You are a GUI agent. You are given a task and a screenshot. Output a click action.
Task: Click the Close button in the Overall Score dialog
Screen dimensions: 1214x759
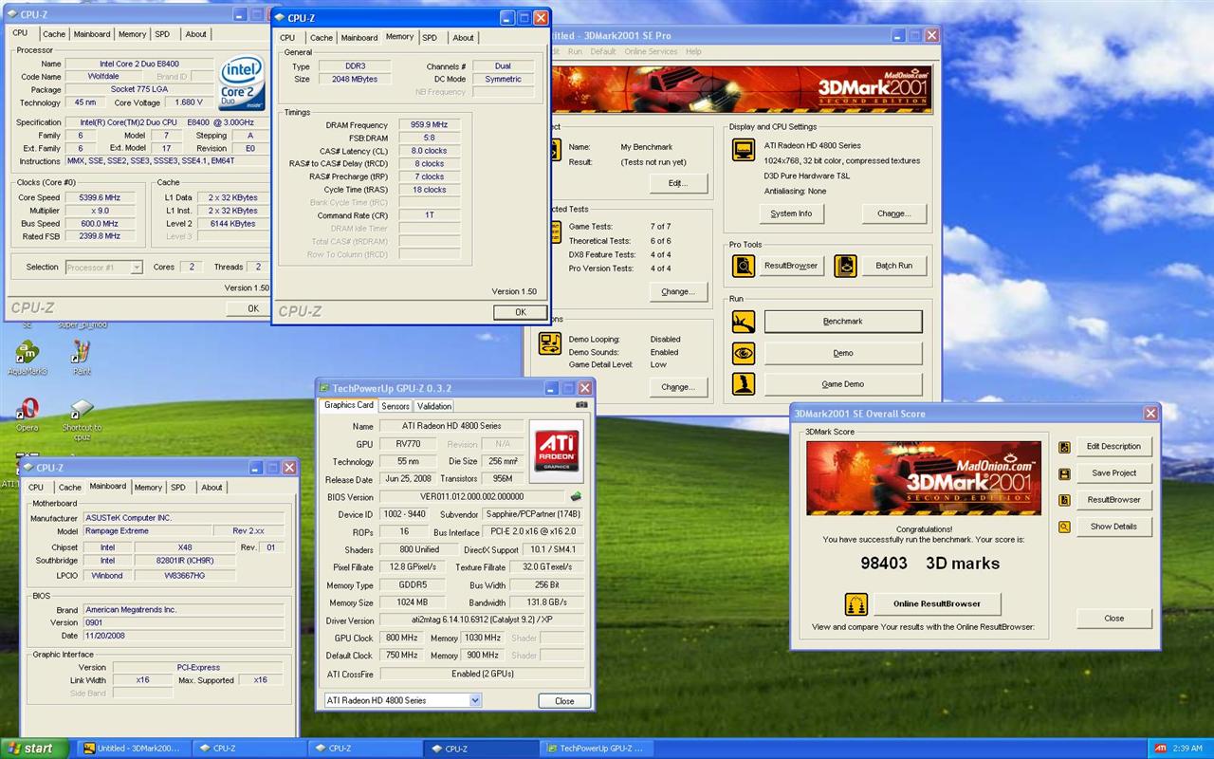[x=1114, y=619]
